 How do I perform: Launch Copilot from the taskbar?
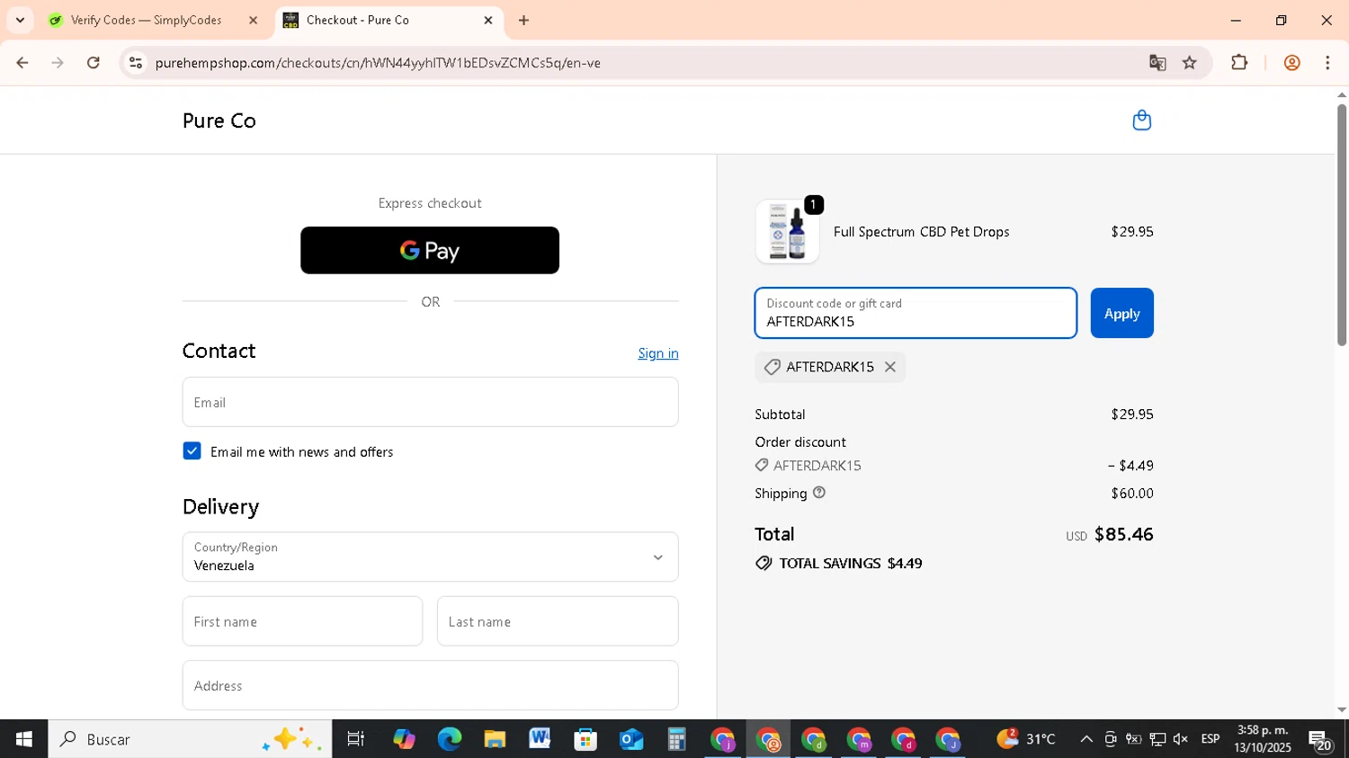click(x=404, y=739)
